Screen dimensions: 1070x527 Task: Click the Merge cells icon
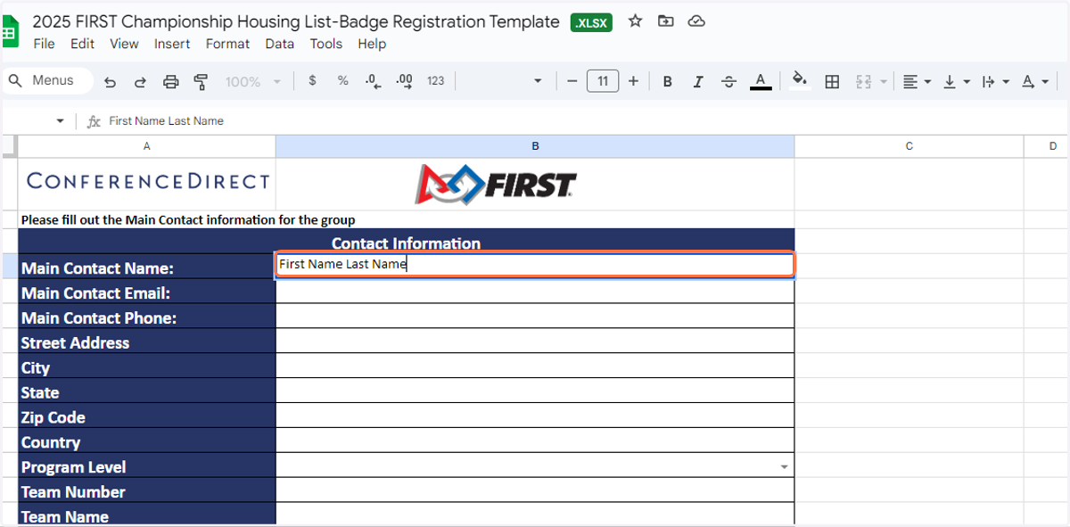click(862, 82)
